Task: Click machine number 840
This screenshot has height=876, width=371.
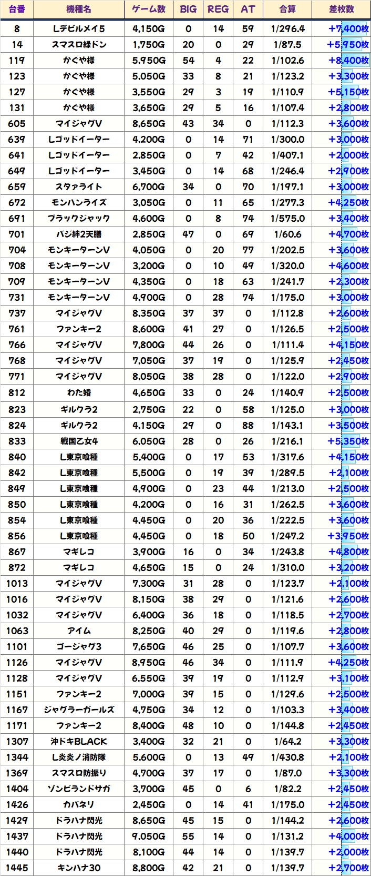Action: pyautogui.click(x=17, y=457)
